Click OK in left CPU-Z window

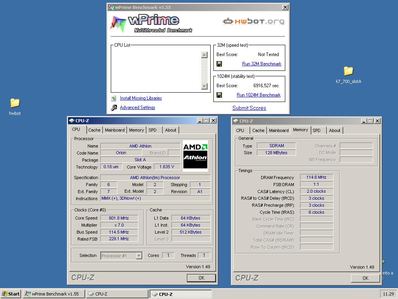click(x=202, y=278)
